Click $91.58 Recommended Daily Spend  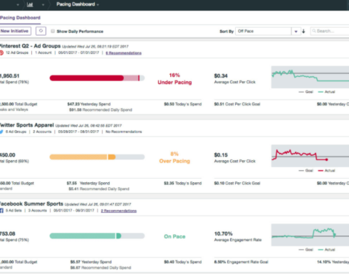100,110
